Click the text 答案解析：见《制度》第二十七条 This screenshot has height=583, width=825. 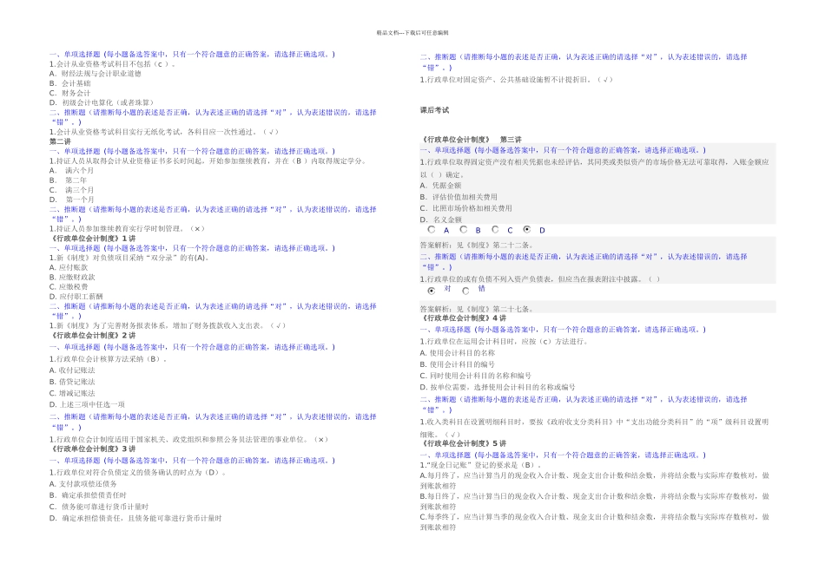coord(478,309)
